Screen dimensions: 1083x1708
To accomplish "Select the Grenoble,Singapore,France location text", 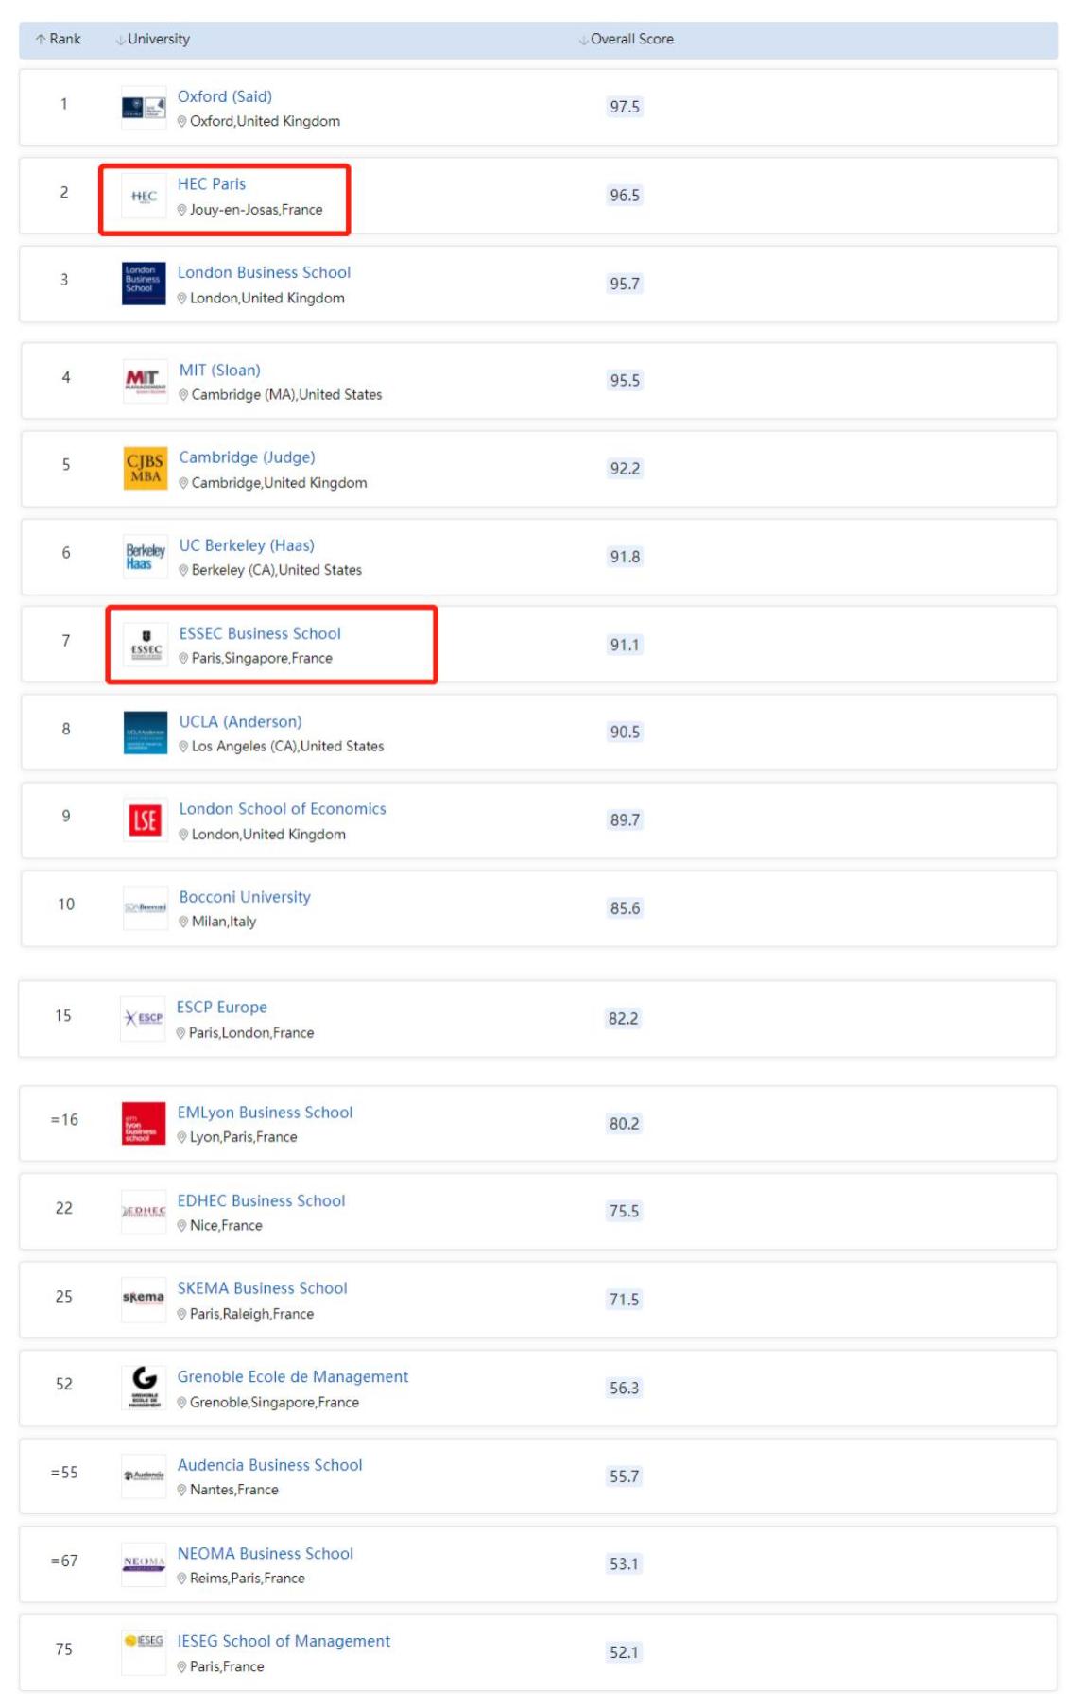I will click(x=275, y=1402).
